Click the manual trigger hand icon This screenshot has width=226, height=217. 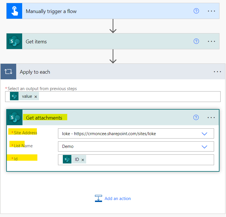[14, 11]
